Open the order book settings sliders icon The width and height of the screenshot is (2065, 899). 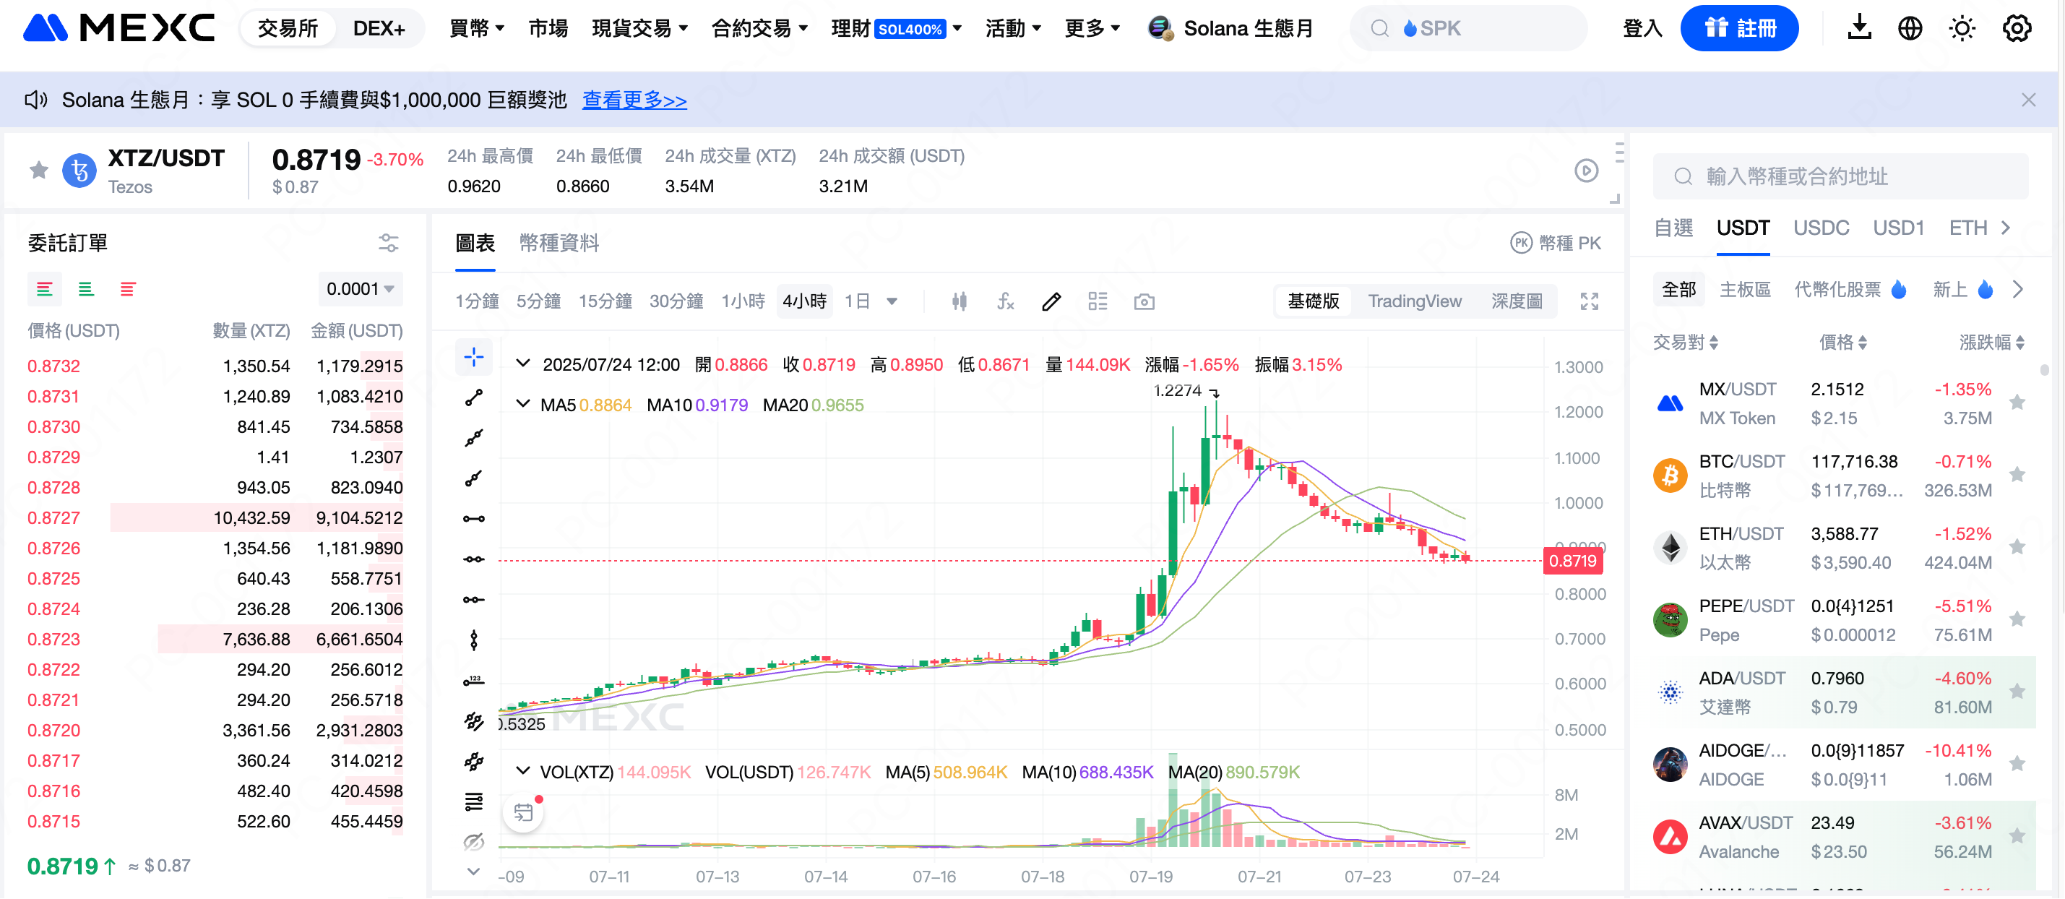(x=389, y=243)
